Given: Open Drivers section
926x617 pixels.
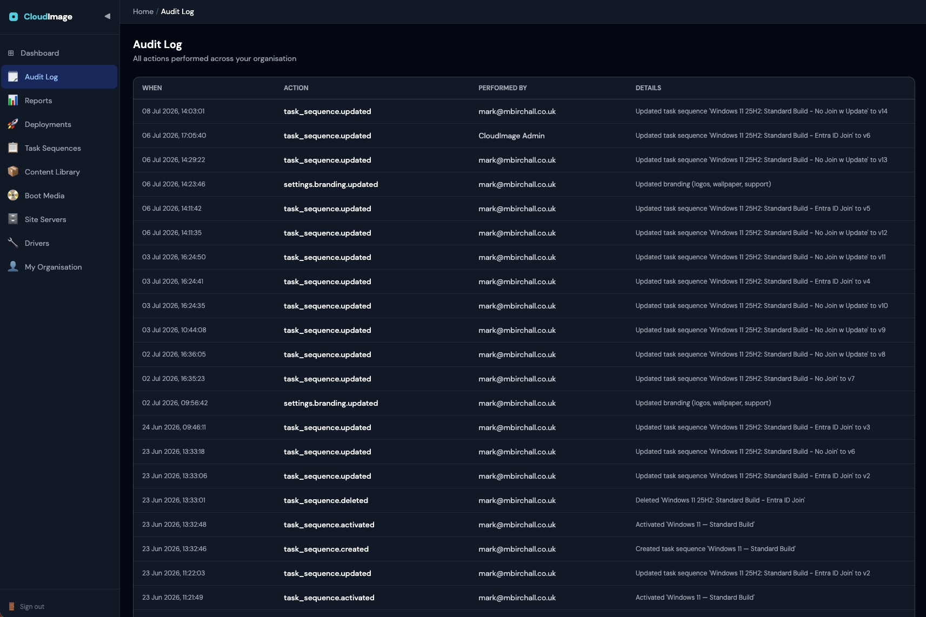Looking at the screenshot, I should click(59, 243).
